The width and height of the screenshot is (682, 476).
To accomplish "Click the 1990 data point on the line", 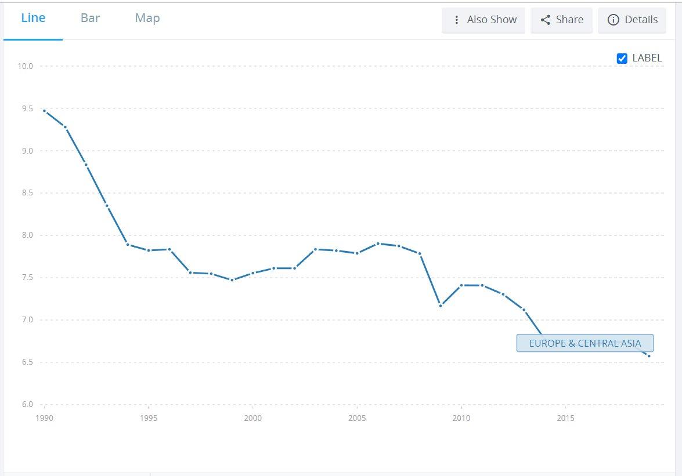I will (44, 110).
